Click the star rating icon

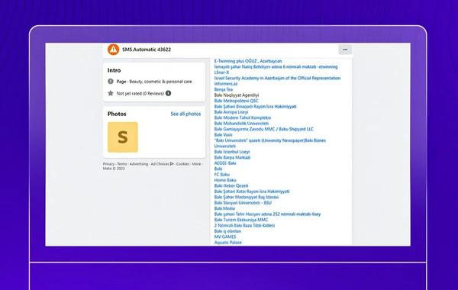click(111, 93)
